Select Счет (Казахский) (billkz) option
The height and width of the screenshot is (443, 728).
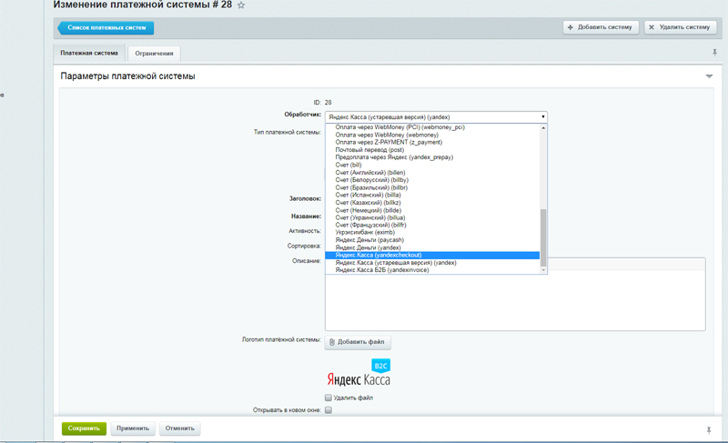433,203
